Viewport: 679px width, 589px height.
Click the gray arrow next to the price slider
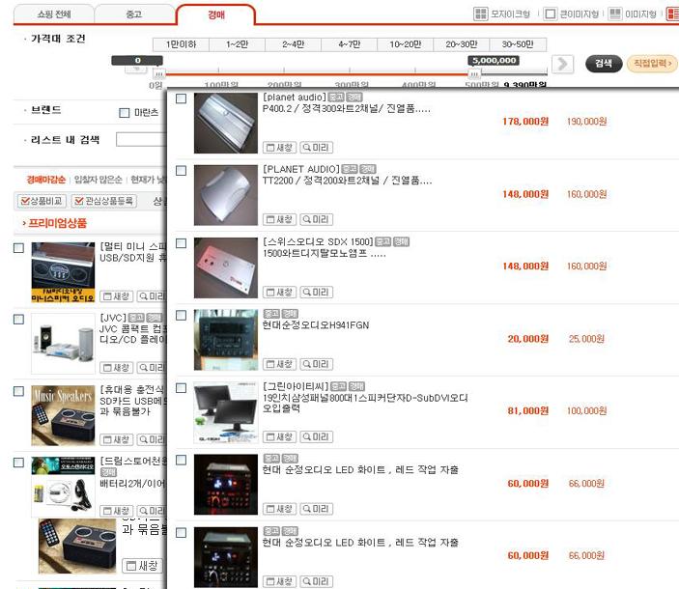[x=562, y=64]
